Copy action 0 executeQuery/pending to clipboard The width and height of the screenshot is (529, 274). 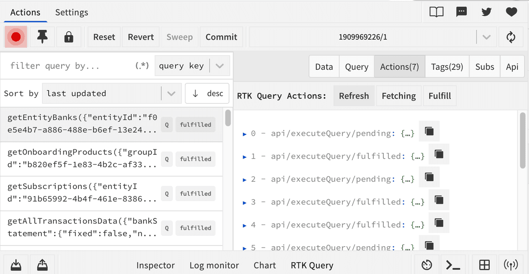[x=429, y=131]
